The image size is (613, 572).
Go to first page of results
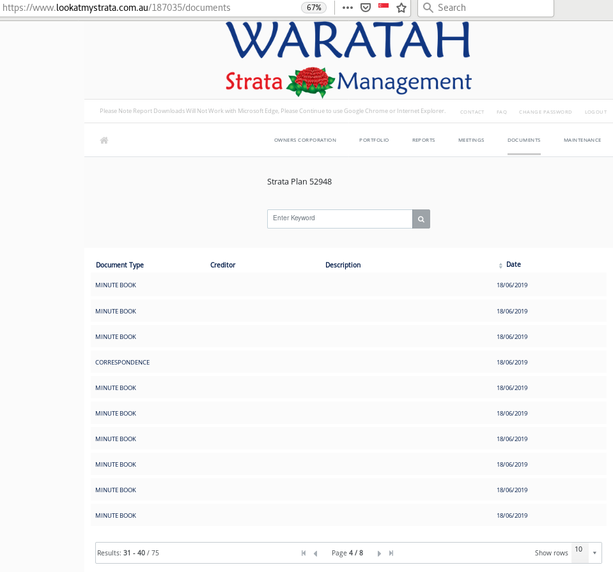point(304,553)
